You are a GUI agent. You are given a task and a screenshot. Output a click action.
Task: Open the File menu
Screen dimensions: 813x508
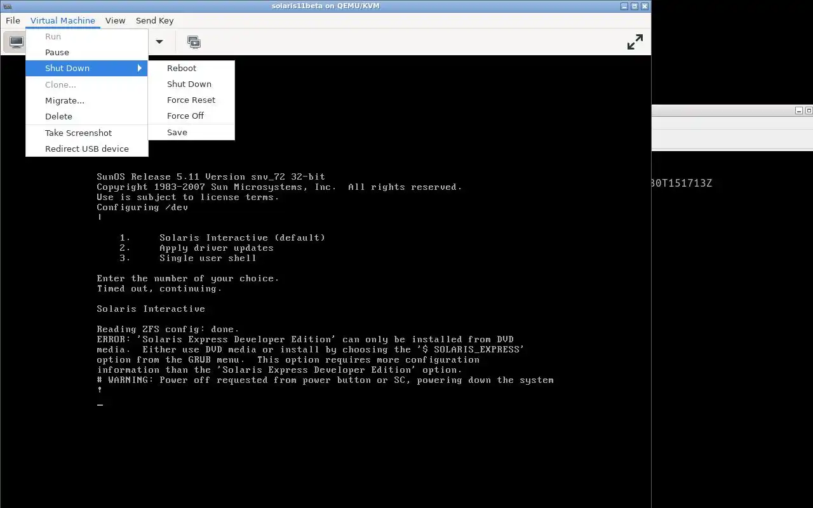(13, 20)
